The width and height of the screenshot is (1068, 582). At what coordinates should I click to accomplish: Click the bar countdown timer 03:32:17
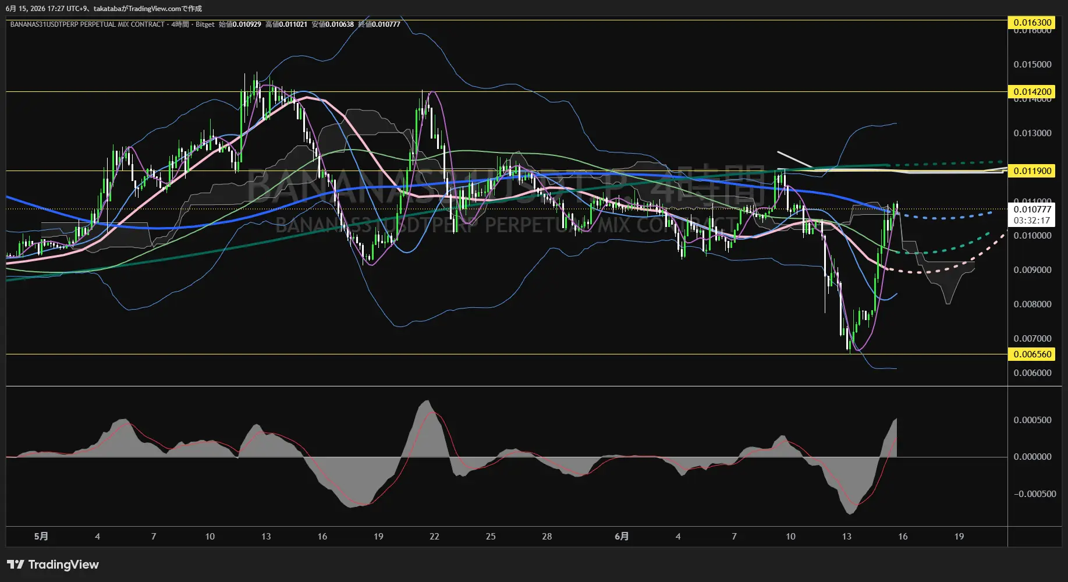coord(1031,221)
